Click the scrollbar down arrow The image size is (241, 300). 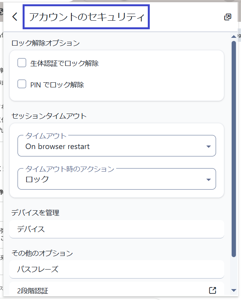pos(234,290)
